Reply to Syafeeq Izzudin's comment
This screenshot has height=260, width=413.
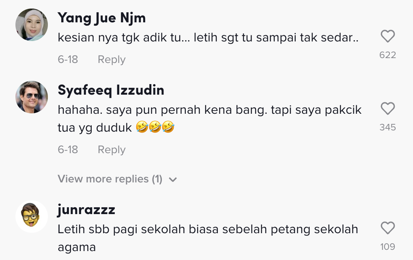coord(112,149)
